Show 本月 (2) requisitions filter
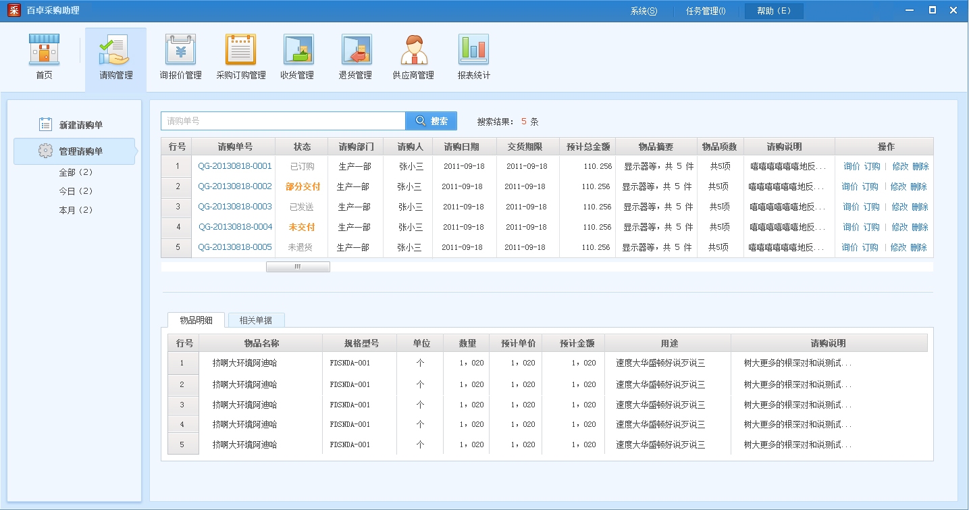Viewport: 969px width, 510px height. (76, 210)
